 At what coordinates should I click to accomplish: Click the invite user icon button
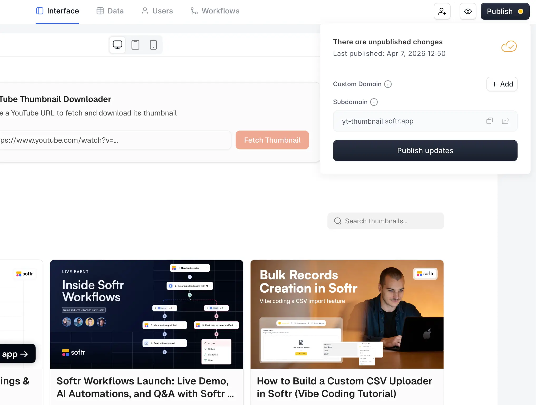pyautogui.click(x=442, y=11)
